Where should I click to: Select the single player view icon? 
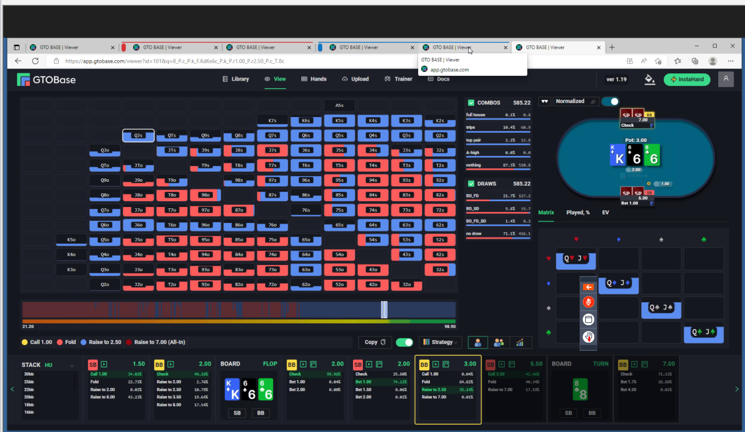478,343
